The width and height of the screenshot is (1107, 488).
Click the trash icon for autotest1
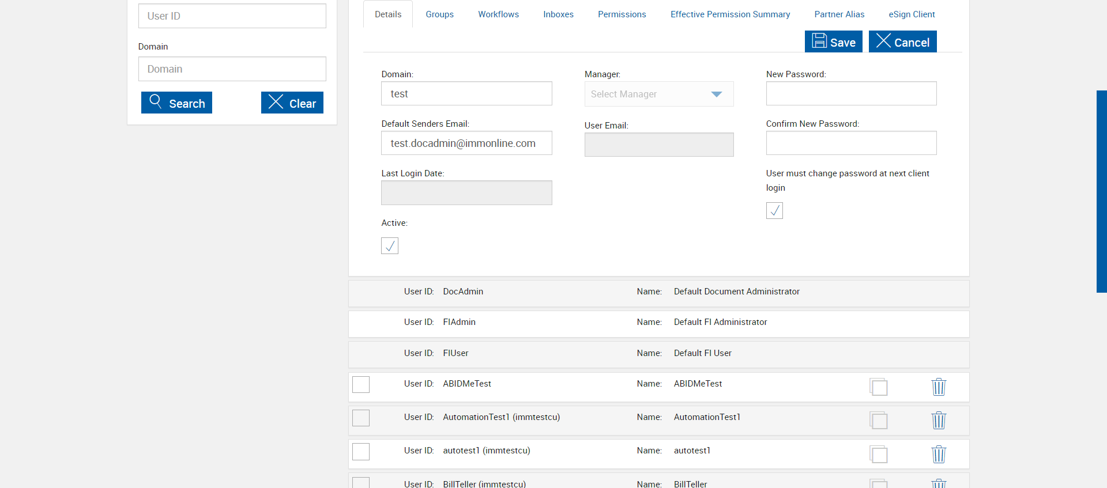click(x=939, y=454)
